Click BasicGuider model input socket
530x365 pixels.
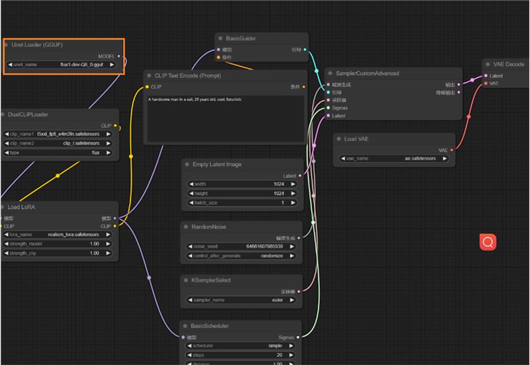point(219,50)
